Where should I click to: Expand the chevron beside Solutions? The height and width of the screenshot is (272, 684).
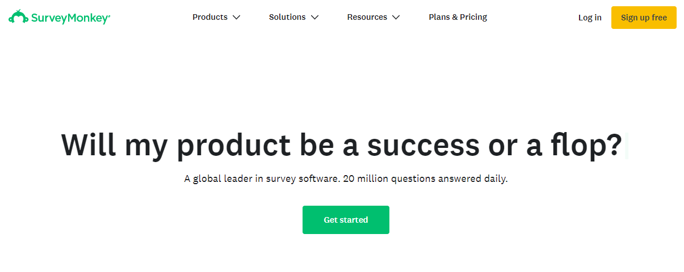[x=314, y=18]
